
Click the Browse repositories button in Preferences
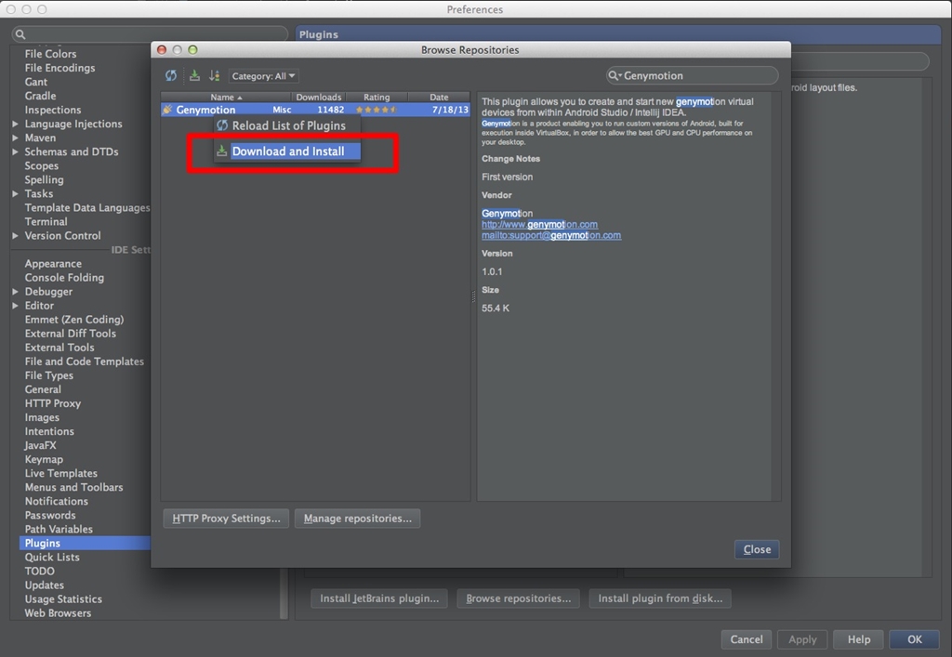coord(519,598)
